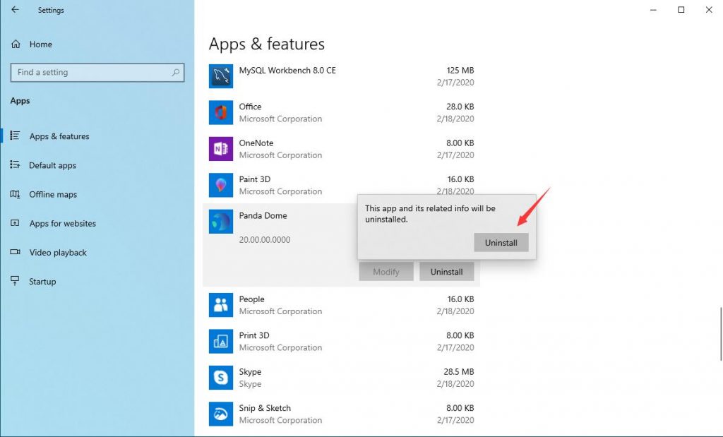Image resolution: width=723 pixels, height=437 pixels.
Task: Click the search magnifier icon
Action: [x=176, y=73]
